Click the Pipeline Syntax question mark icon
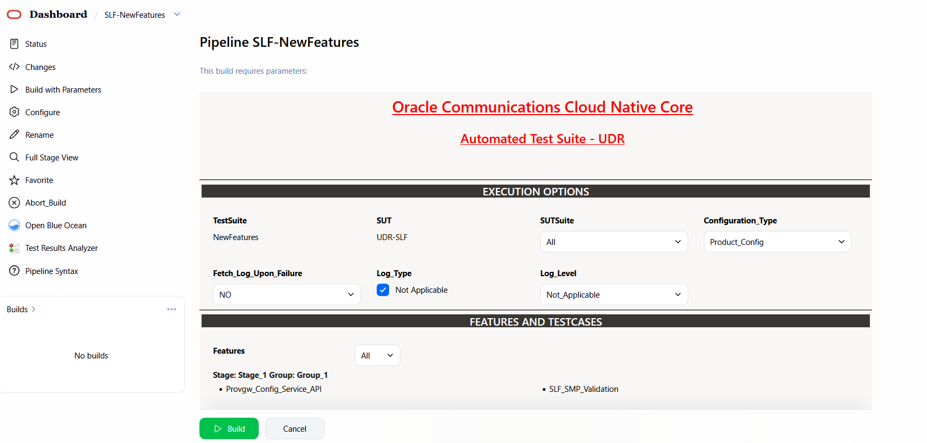The image size is (927, 443). coord(15,271)
